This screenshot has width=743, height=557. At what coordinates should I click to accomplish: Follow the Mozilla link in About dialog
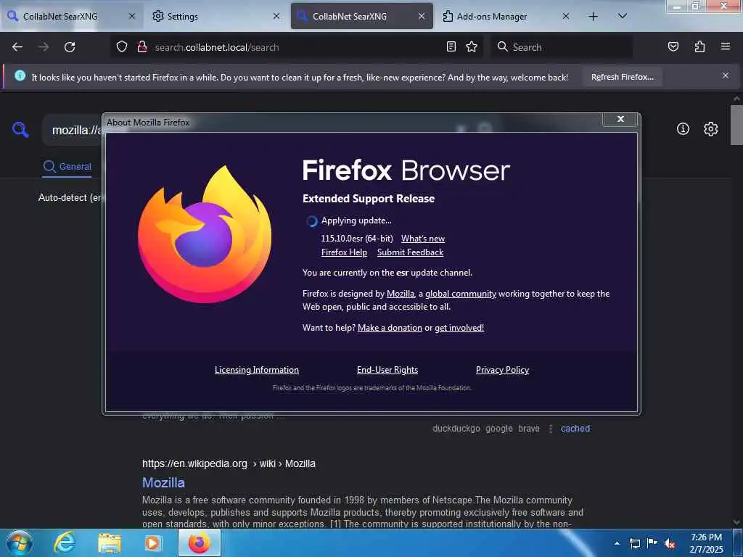401,294
